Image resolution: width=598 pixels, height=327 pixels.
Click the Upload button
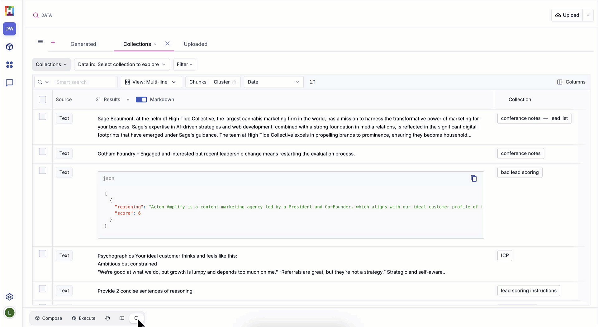tap(567, 15)
